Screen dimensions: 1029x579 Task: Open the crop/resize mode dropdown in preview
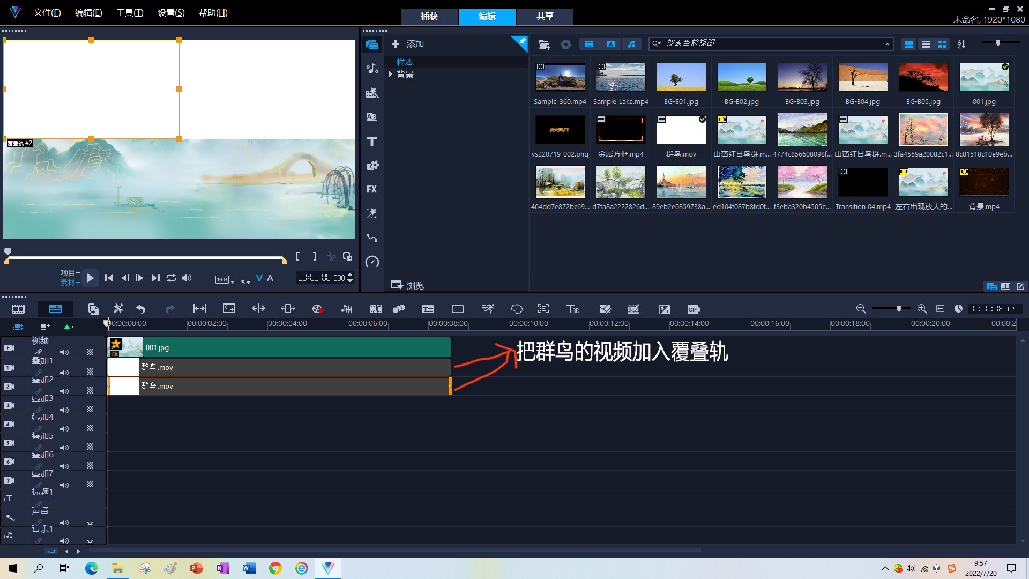243,279
